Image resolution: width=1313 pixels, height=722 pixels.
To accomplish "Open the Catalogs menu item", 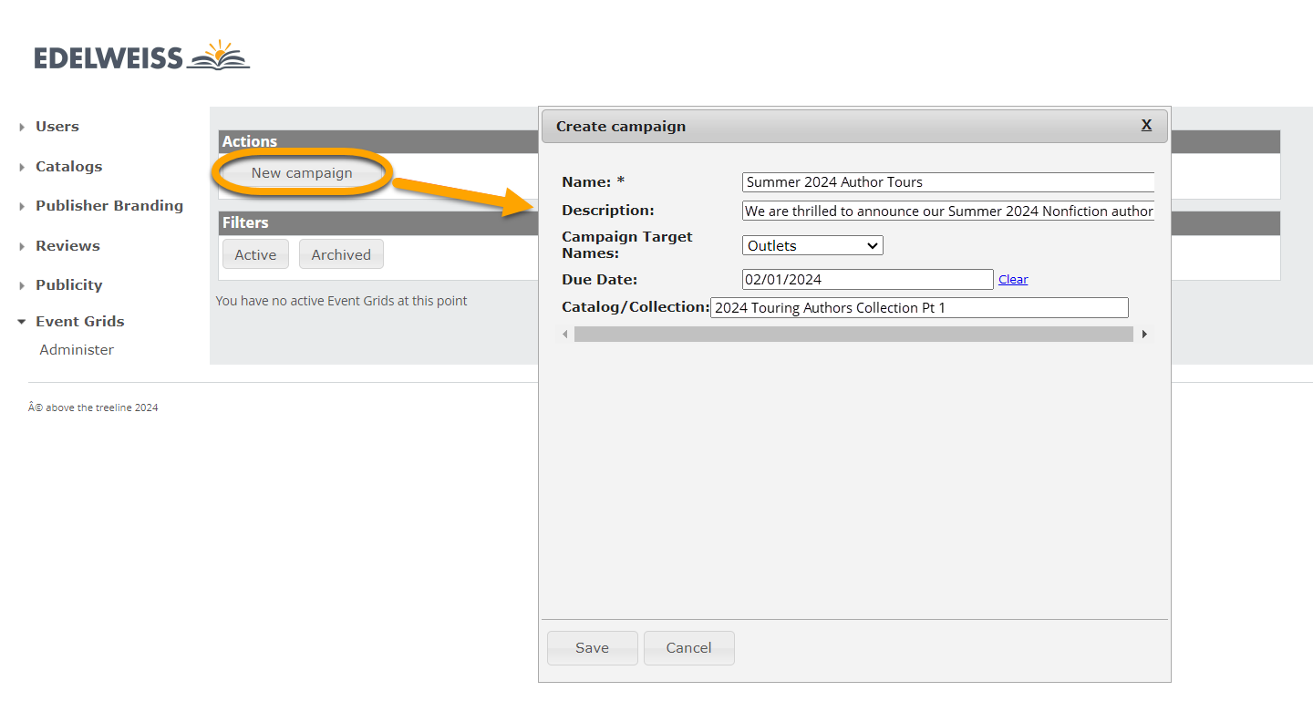I will (69, 167).
